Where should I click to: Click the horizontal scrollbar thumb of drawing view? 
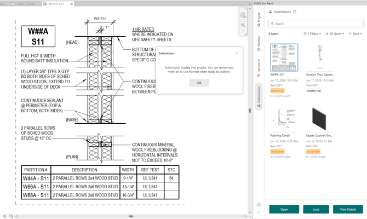(x=131, y=216)
